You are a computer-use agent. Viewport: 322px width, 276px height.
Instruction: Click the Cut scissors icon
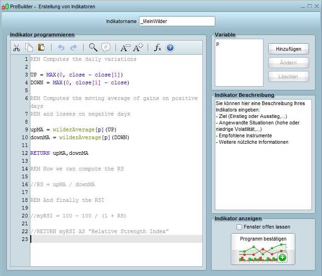pos(17,47)
